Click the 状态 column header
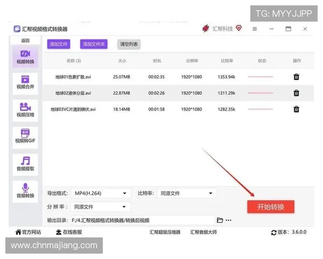Image resolution: width=323 pixels, height=259 pixels. pyautogui.click(x=262, y=61)
